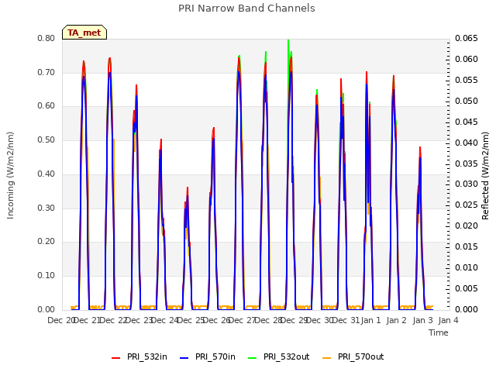
Task: Click the orange PRI_570out legend swatch
Action: (x=326, y=358)
